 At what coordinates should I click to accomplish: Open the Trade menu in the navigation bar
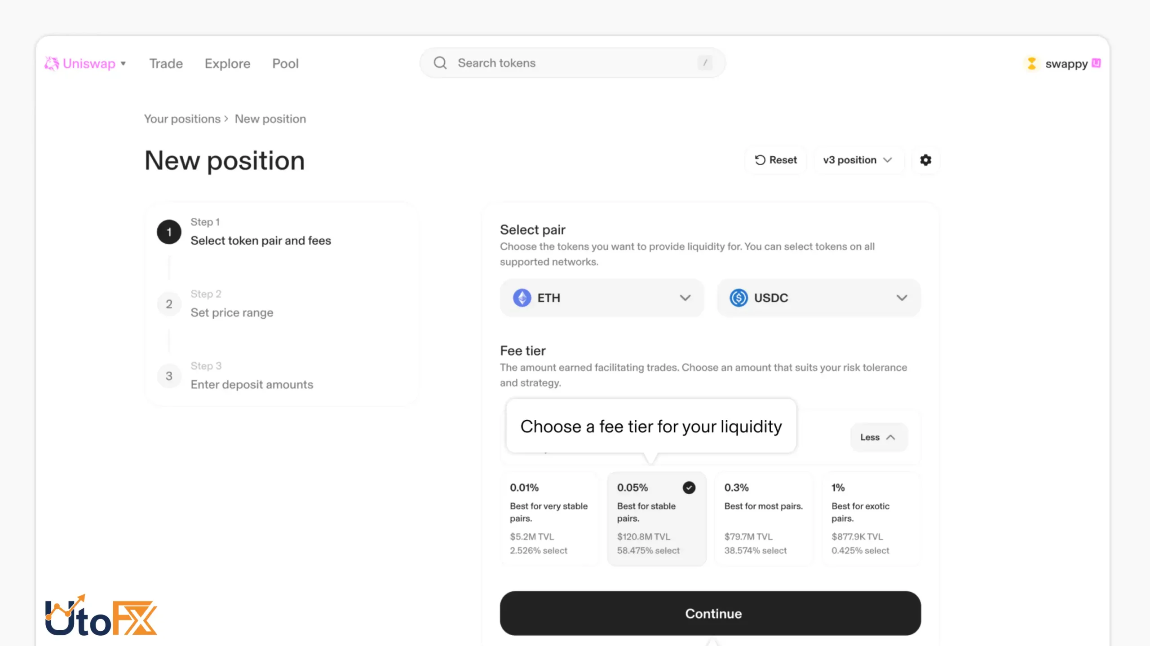[166, 63]
